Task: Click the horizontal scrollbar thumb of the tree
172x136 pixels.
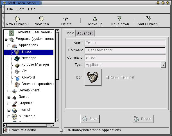Action: (x=27, y=125)
